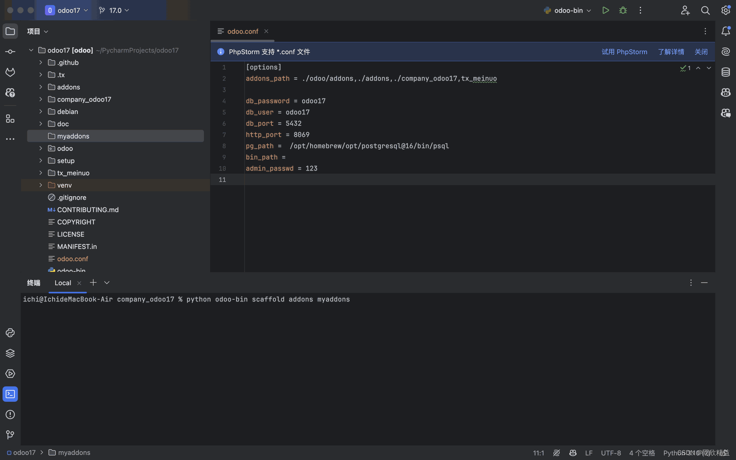Screen dimensions: 736x460
Task: Click the Search Everywhere magnifier
Action: 705,10
